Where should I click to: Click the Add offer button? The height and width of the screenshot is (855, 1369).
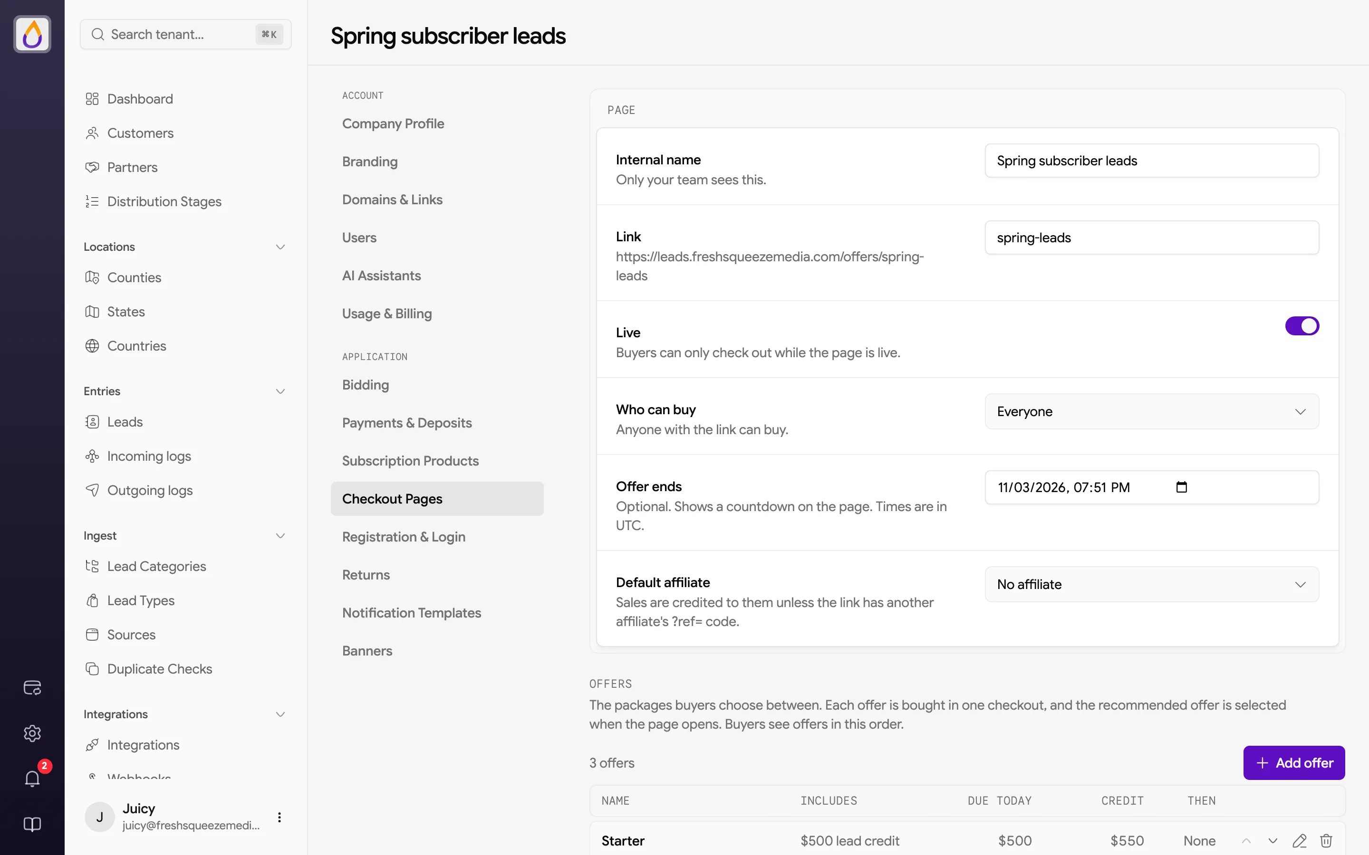click(1294, 763)
